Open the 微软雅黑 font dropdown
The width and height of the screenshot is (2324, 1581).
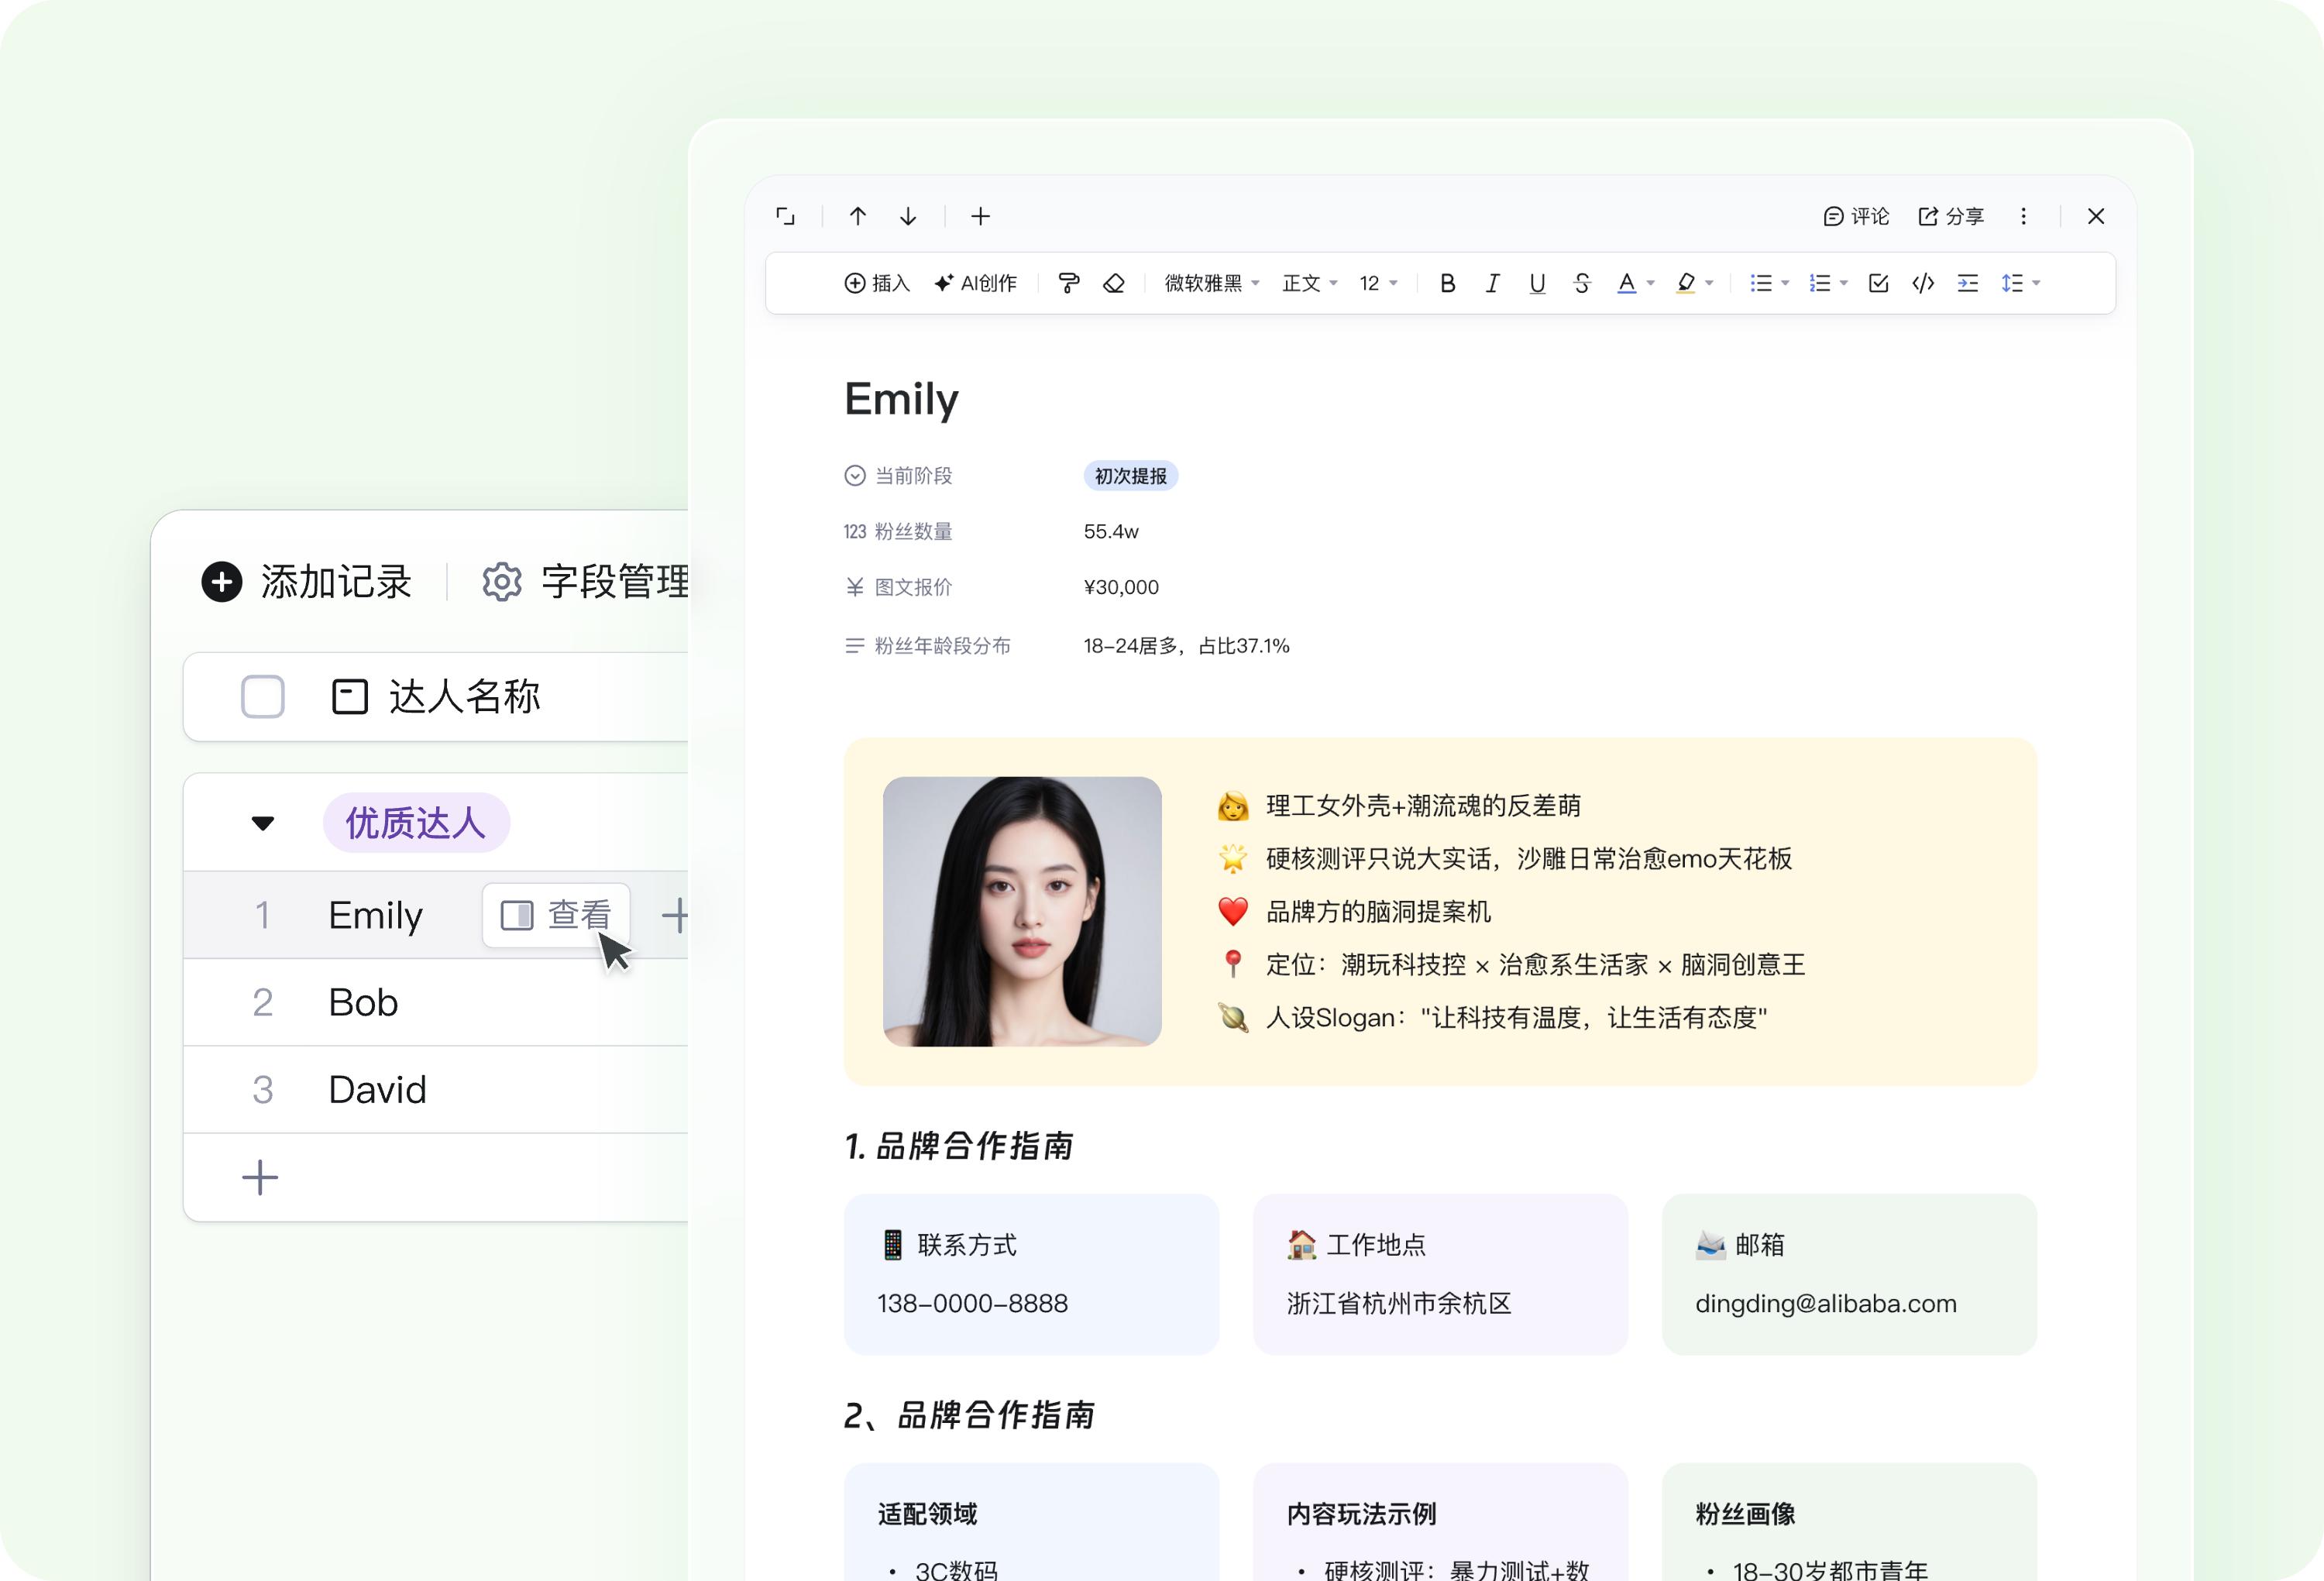click(x=1210, y=283)
